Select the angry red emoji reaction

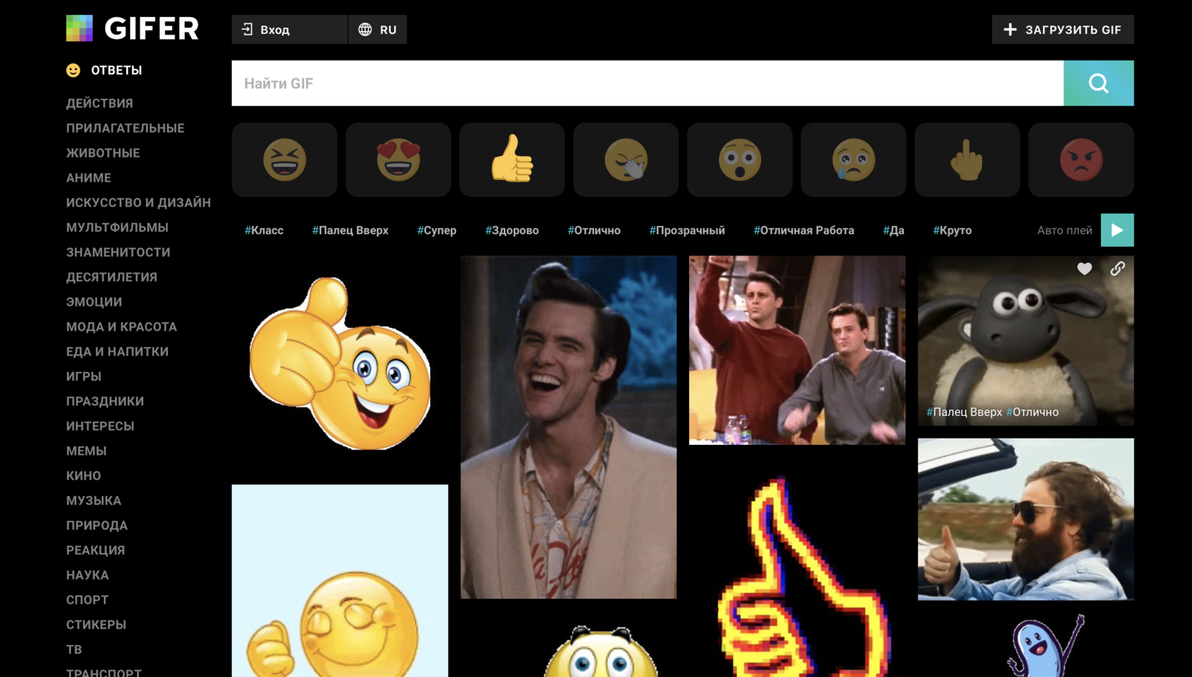click(1081, 160)
